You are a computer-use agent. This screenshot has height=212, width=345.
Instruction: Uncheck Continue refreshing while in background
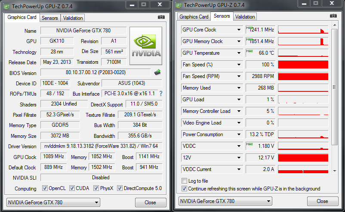(x=184, y=189)
